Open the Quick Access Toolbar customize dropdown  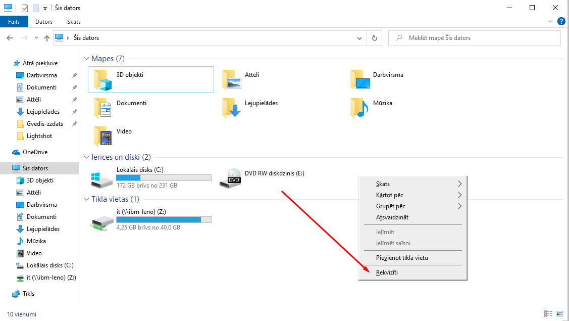(x=45, y=8)
